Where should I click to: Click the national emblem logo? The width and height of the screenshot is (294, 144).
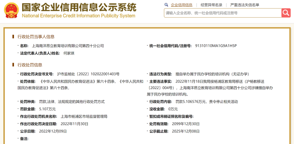[12, 10]
